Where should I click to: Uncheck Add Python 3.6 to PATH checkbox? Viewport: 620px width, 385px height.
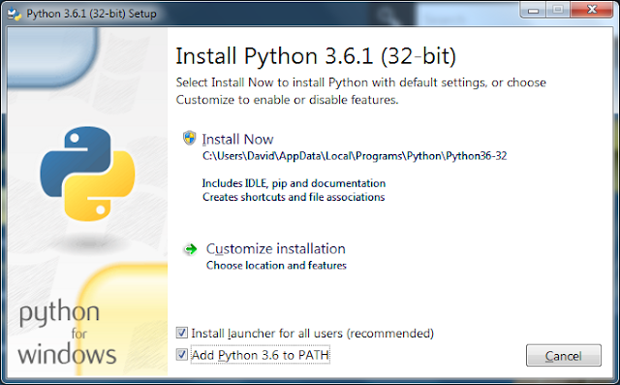(x=182, y=355)
